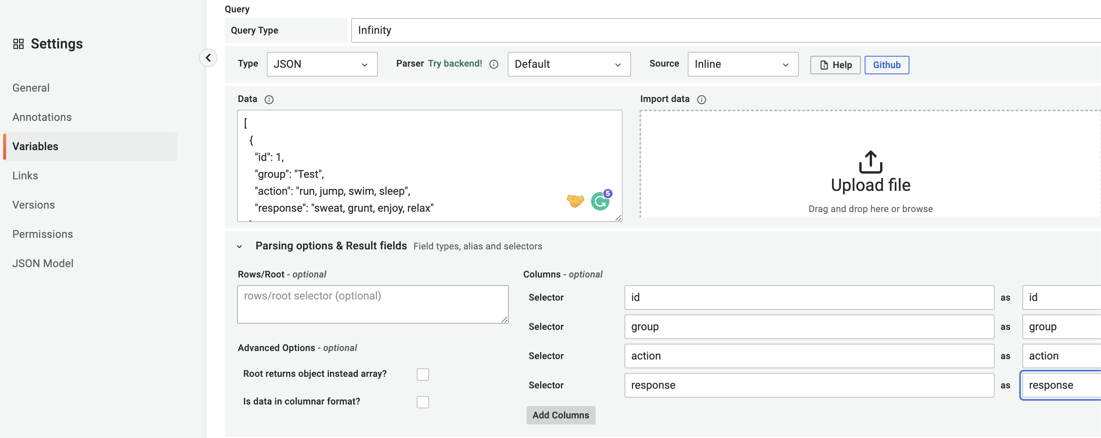
Task: Check the Is data in columnar format option
Action: tap(423, 401)
